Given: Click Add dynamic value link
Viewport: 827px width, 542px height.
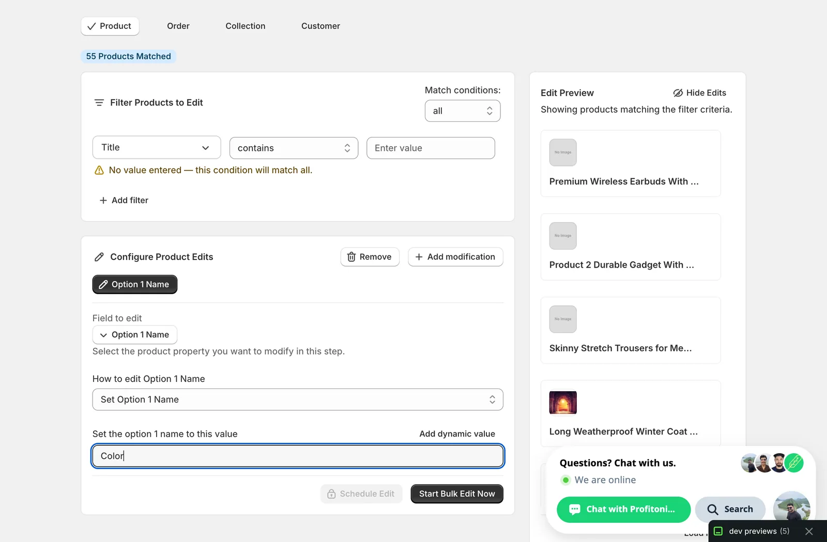Looking at the screenshot, I should (457, 434).
